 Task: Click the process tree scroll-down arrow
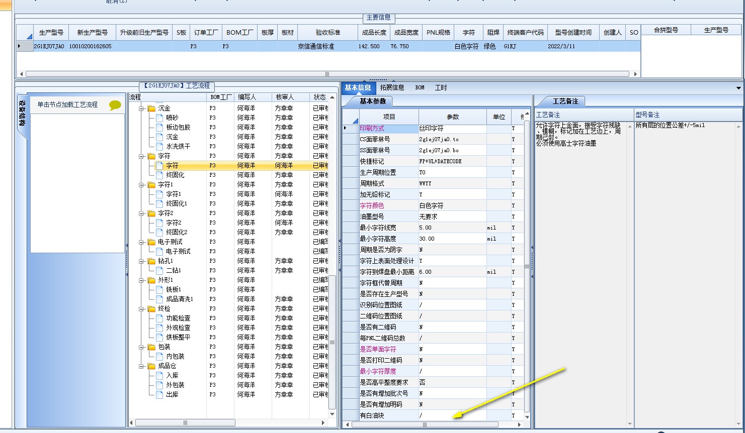[332, 414]
